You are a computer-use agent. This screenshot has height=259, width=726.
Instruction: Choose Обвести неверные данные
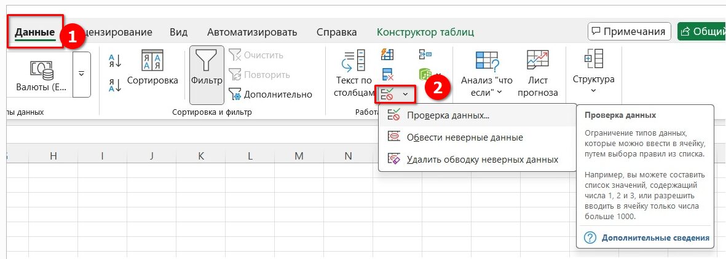[x=476, y=137]
